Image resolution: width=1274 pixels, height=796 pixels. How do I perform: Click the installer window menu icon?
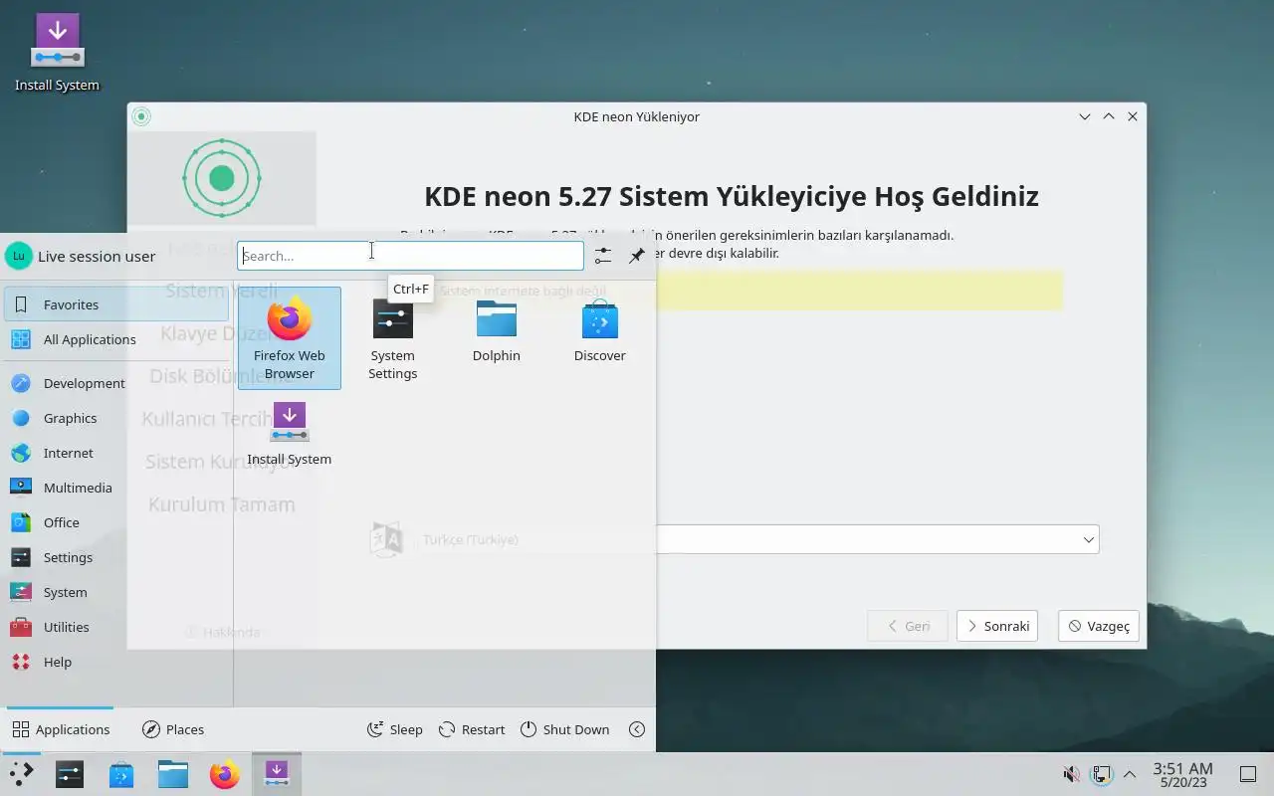point(141,116)
